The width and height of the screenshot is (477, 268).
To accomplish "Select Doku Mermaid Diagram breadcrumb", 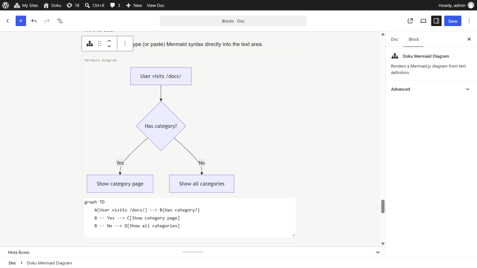I will (49, 263).
